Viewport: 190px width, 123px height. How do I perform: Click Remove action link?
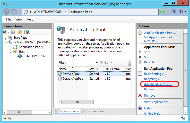150,96
